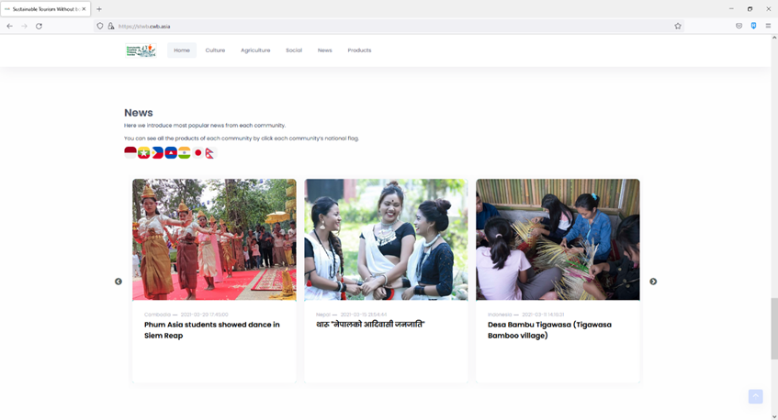Go back with browser back arrow
This screenshot has width=778, height=420.
pos(10,27)
